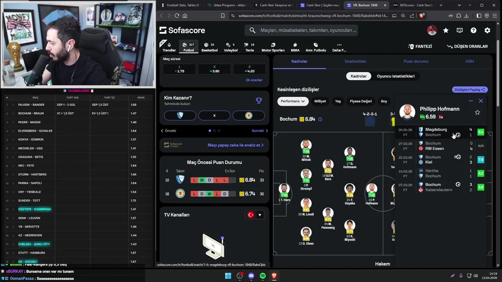Open the MMA sport category

click(295, 47)
